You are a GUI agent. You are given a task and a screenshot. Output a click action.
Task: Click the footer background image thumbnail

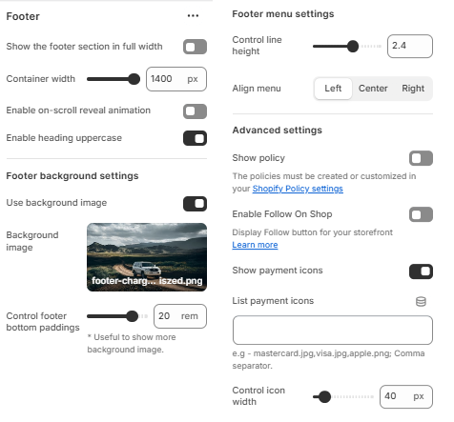[147, 257]
